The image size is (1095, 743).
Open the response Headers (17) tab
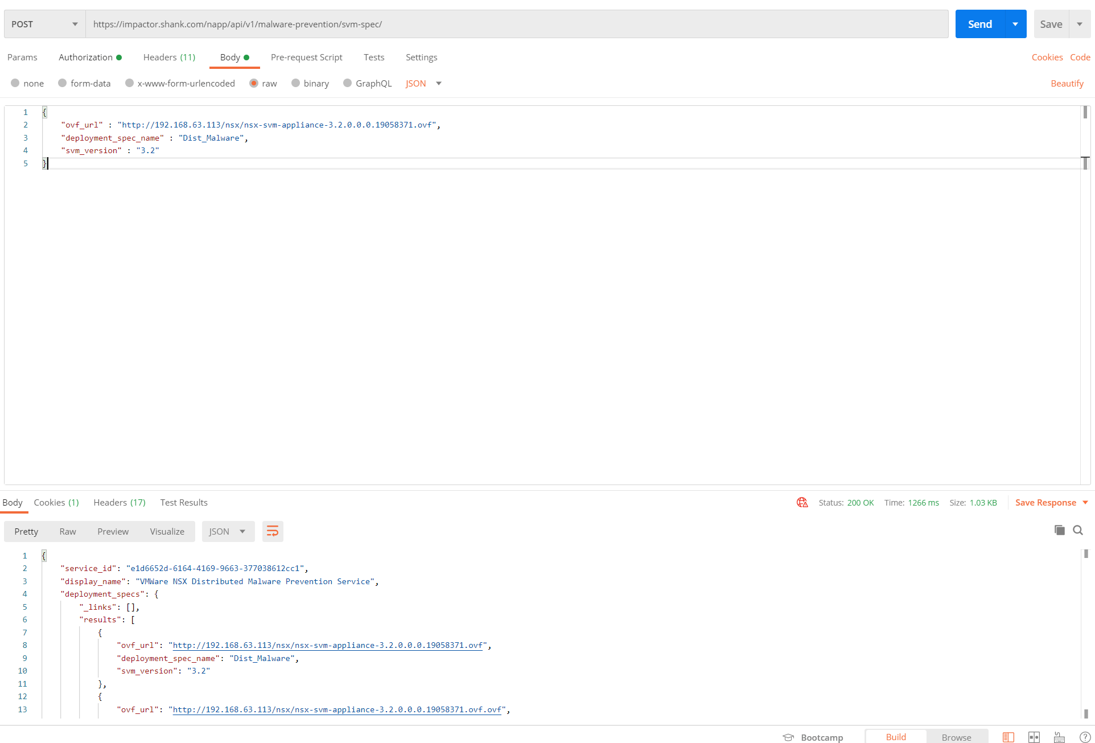coord(120,502)
